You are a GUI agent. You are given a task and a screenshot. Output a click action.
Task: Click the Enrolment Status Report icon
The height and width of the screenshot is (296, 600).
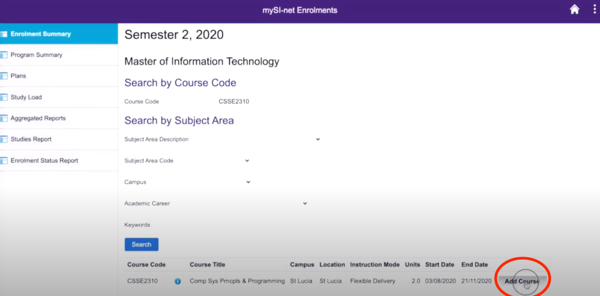click(4, 160)
